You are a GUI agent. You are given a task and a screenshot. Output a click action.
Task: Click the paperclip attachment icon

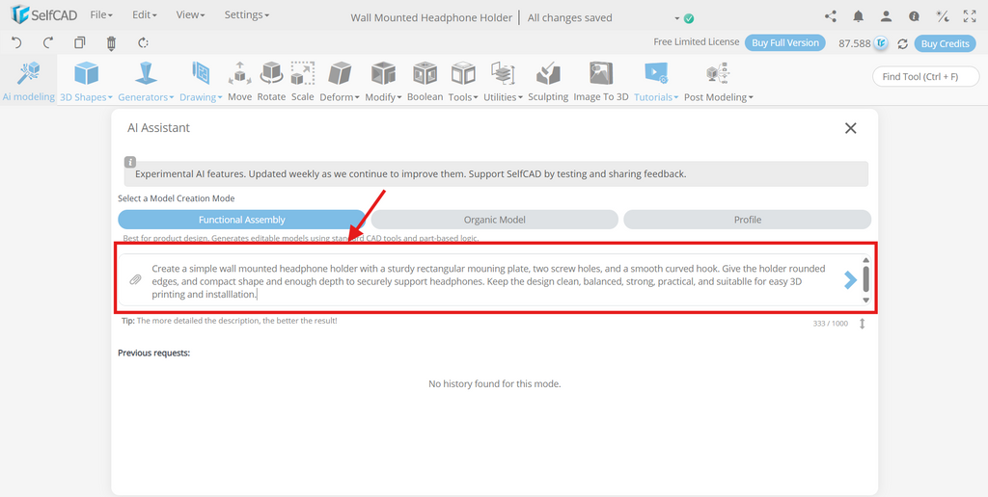(135, 280)
